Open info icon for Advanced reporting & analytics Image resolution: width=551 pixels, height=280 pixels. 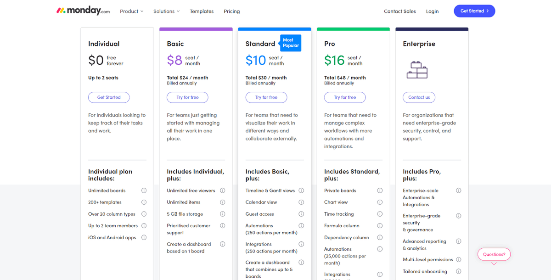pos(458,241)
